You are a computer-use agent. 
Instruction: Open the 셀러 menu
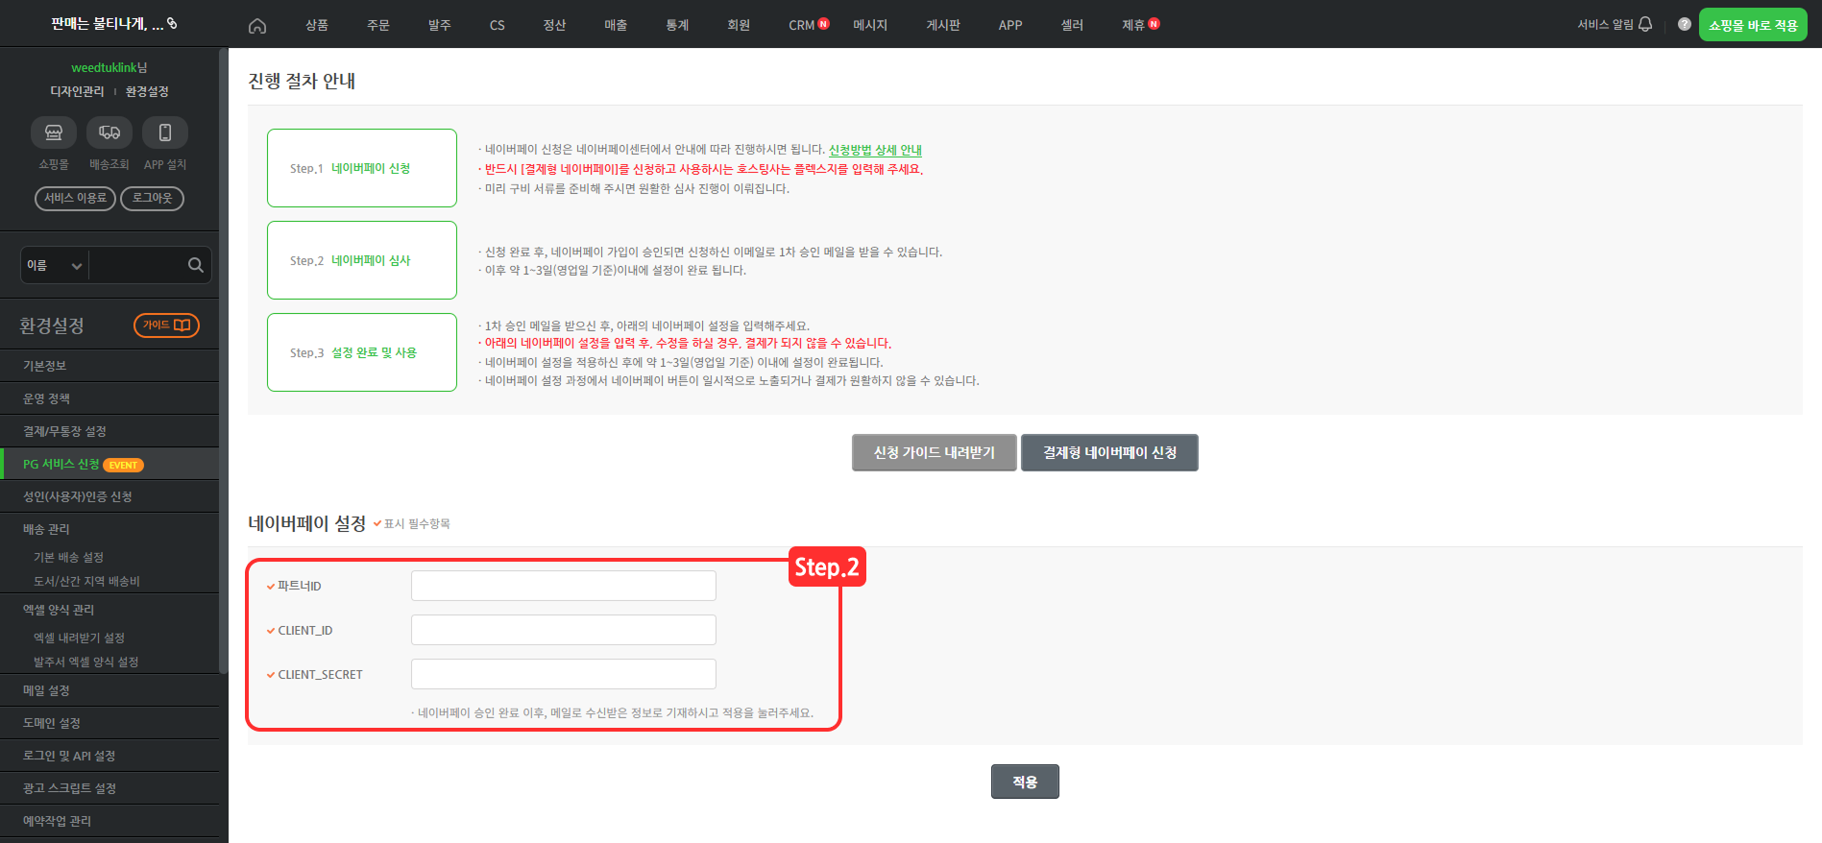pyautogui.click(x=1072, y=25)
